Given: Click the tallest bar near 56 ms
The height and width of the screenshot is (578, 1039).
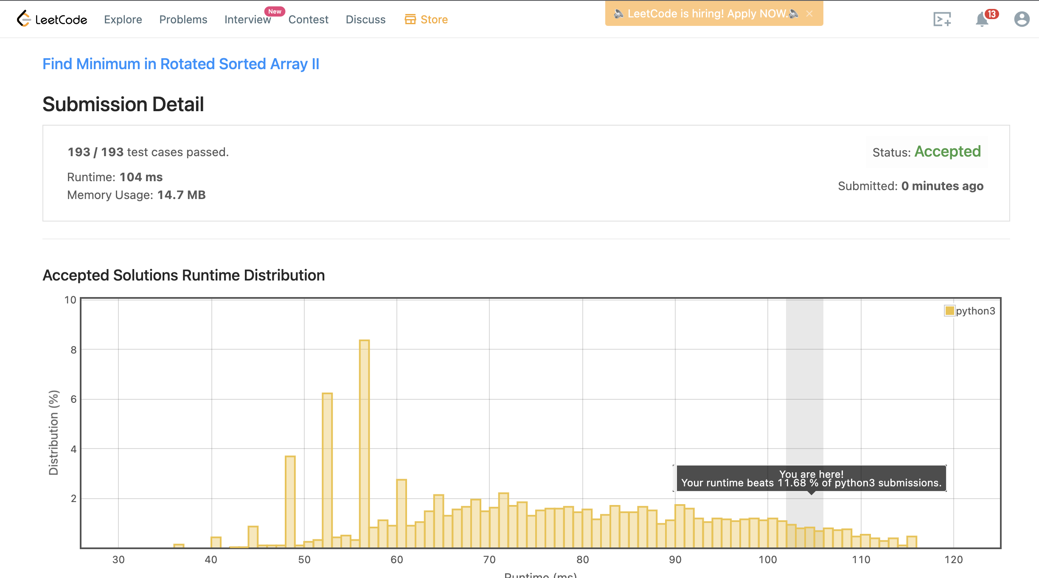Looking at the screenshot, I should [364, 443].
